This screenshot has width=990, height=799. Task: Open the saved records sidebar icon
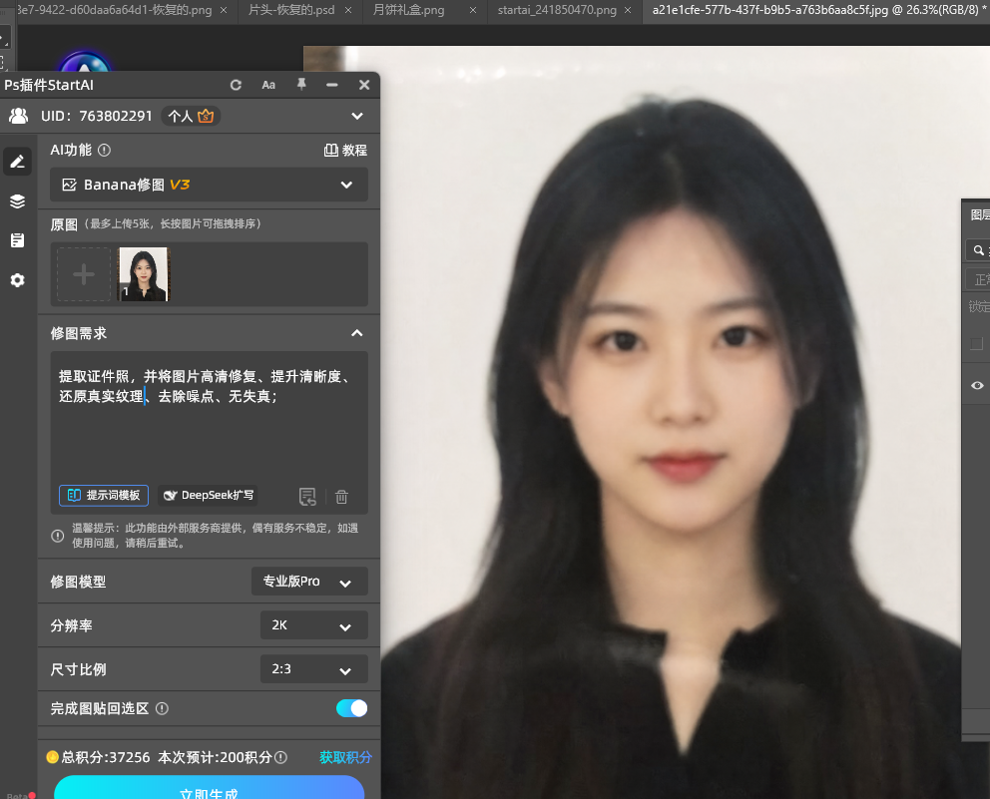tap(18, 240)
